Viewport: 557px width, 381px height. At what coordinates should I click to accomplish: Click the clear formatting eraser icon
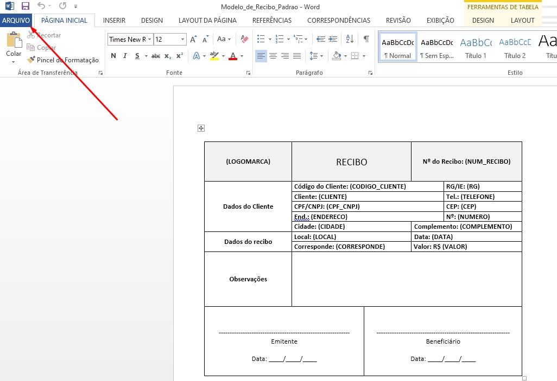(x=244, y=39)
